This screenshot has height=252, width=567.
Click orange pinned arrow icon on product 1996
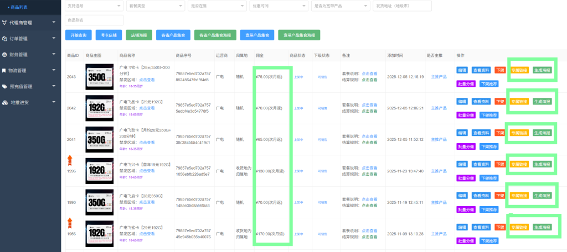tap(70, 161)
